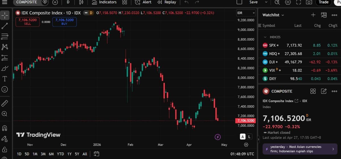Open the forecasting and measurement tools
Viewport: 341px width, 159px height.
point(5,57)
